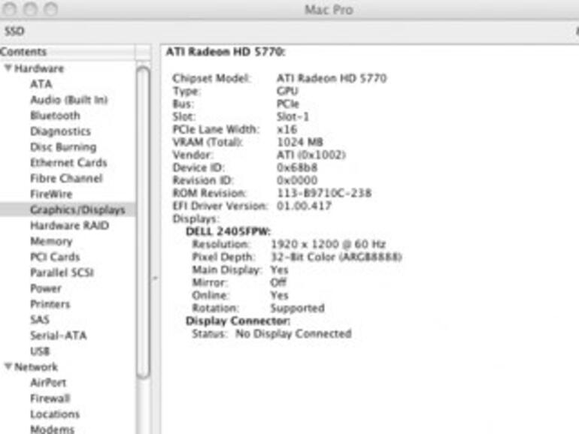
Task: Click Revision ID value 0x0000
Action: click(x=297, y=180)
